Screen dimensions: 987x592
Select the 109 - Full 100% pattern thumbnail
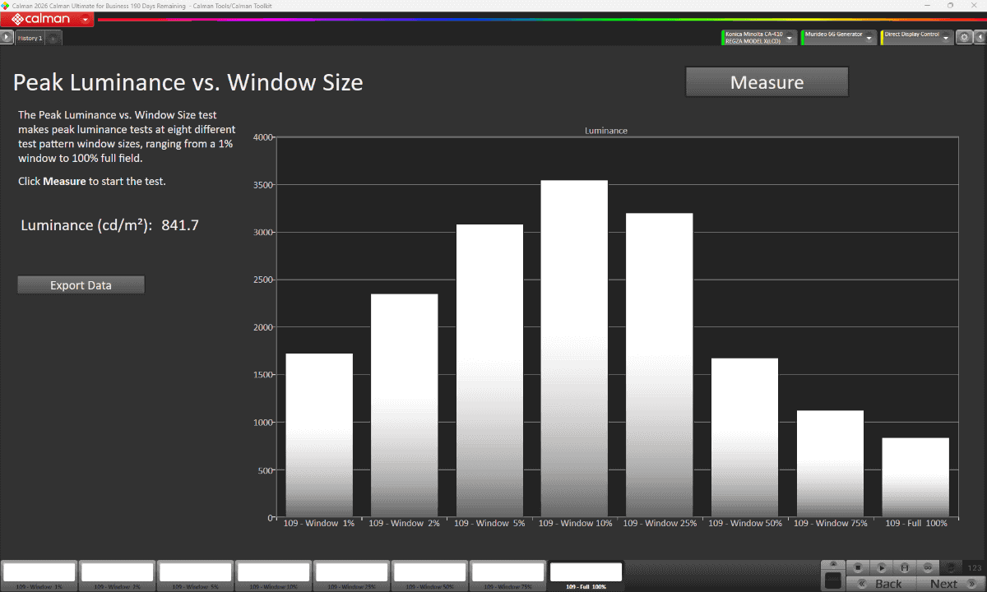point(586,576)
